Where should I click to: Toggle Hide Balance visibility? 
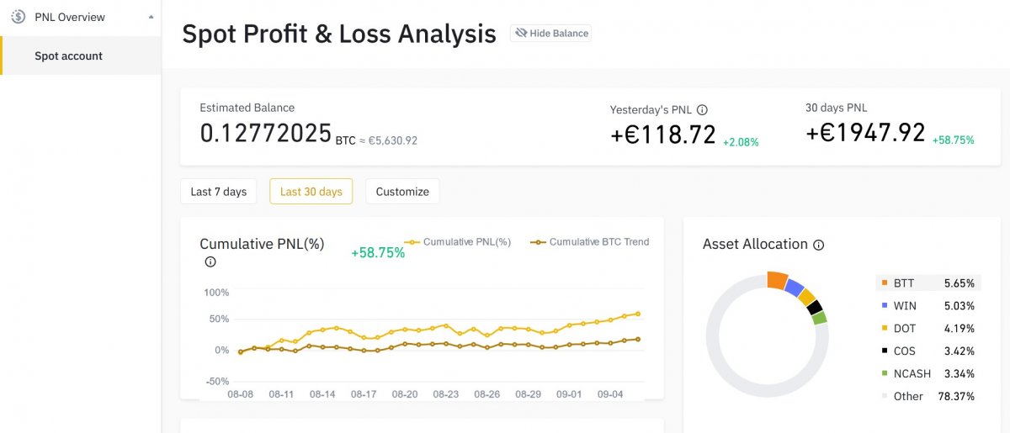click(550, 33)
